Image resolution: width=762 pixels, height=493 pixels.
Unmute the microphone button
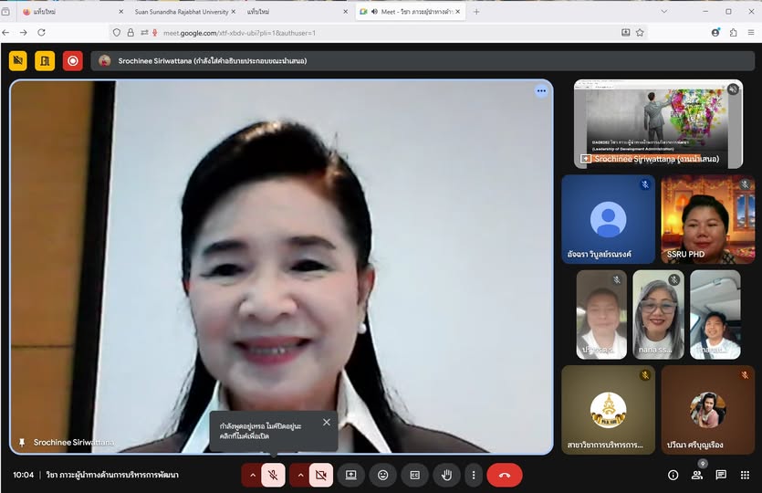point(273,475)
